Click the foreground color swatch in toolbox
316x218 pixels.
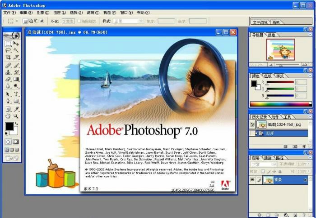point(9,127)
